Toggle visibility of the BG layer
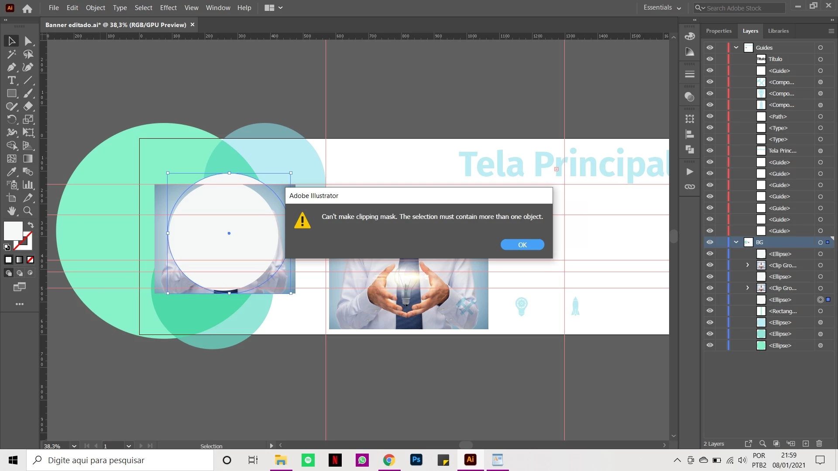838x471 pixels. 710,242
